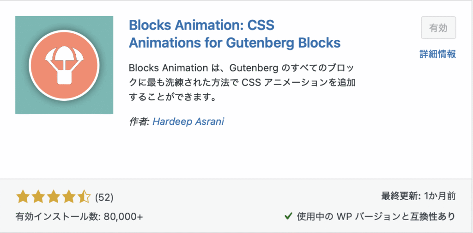The height and width of the screenshot is (233, 473).
Task: Click the first gold rating star
Action: [x=23, y=197]
